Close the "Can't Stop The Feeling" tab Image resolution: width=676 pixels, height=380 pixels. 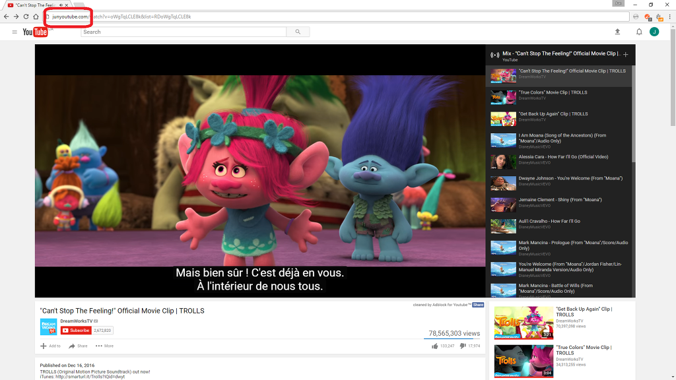pos(67,5)
